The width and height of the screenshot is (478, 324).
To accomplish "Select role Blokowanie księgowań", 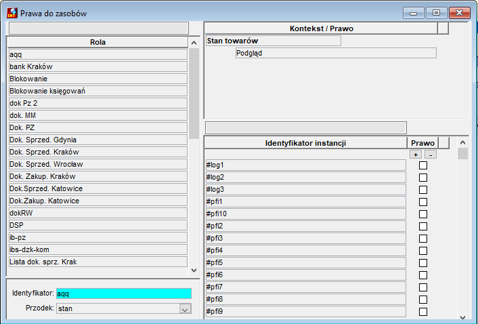I will (98, 91).
